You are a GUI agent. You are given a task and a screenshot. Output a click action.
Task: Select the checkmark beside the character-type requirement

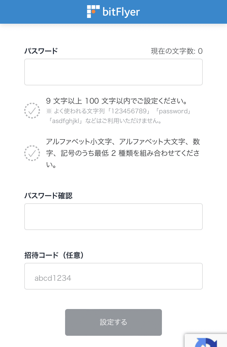(x=32, y=153)
